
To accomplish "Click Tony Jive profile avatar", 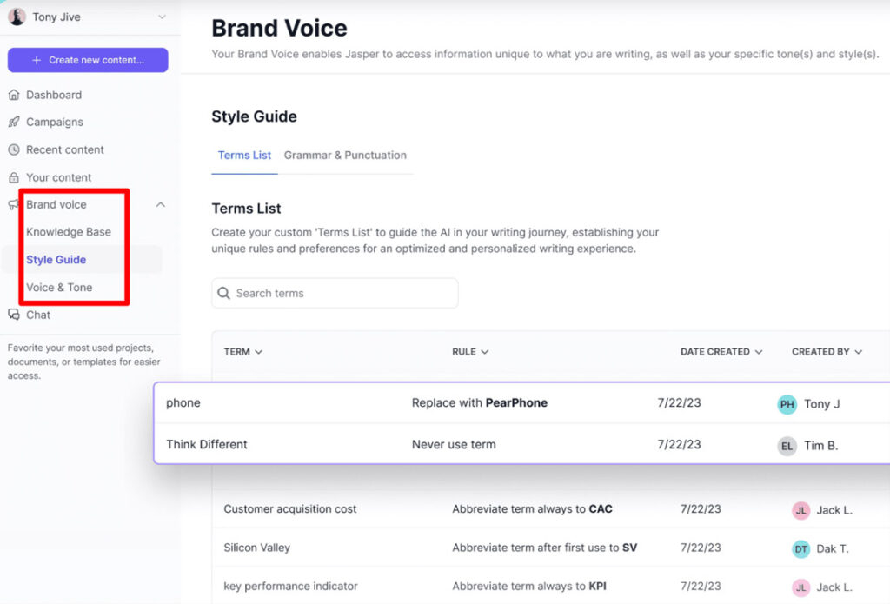I will coord(17,17).
